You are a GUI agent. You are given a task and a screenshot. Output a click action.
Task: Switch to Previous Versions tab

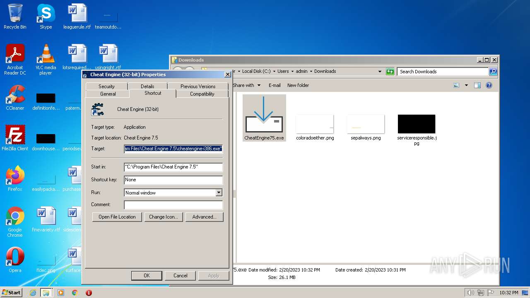point(198,86)
